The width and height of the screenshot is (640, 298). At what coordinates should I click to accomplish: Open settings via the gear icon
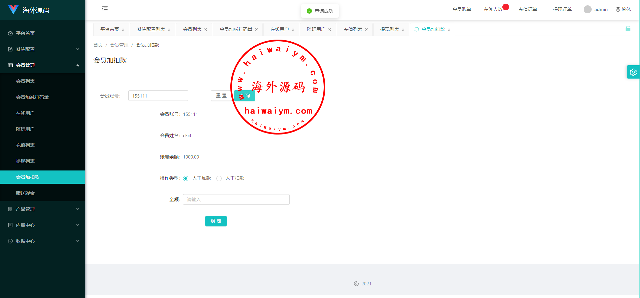pos(633,72)
